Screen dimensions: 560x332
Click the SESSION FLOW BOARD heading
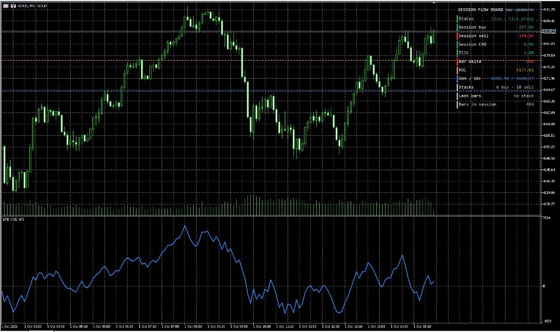pyautogui.click(x=481, y=10)
